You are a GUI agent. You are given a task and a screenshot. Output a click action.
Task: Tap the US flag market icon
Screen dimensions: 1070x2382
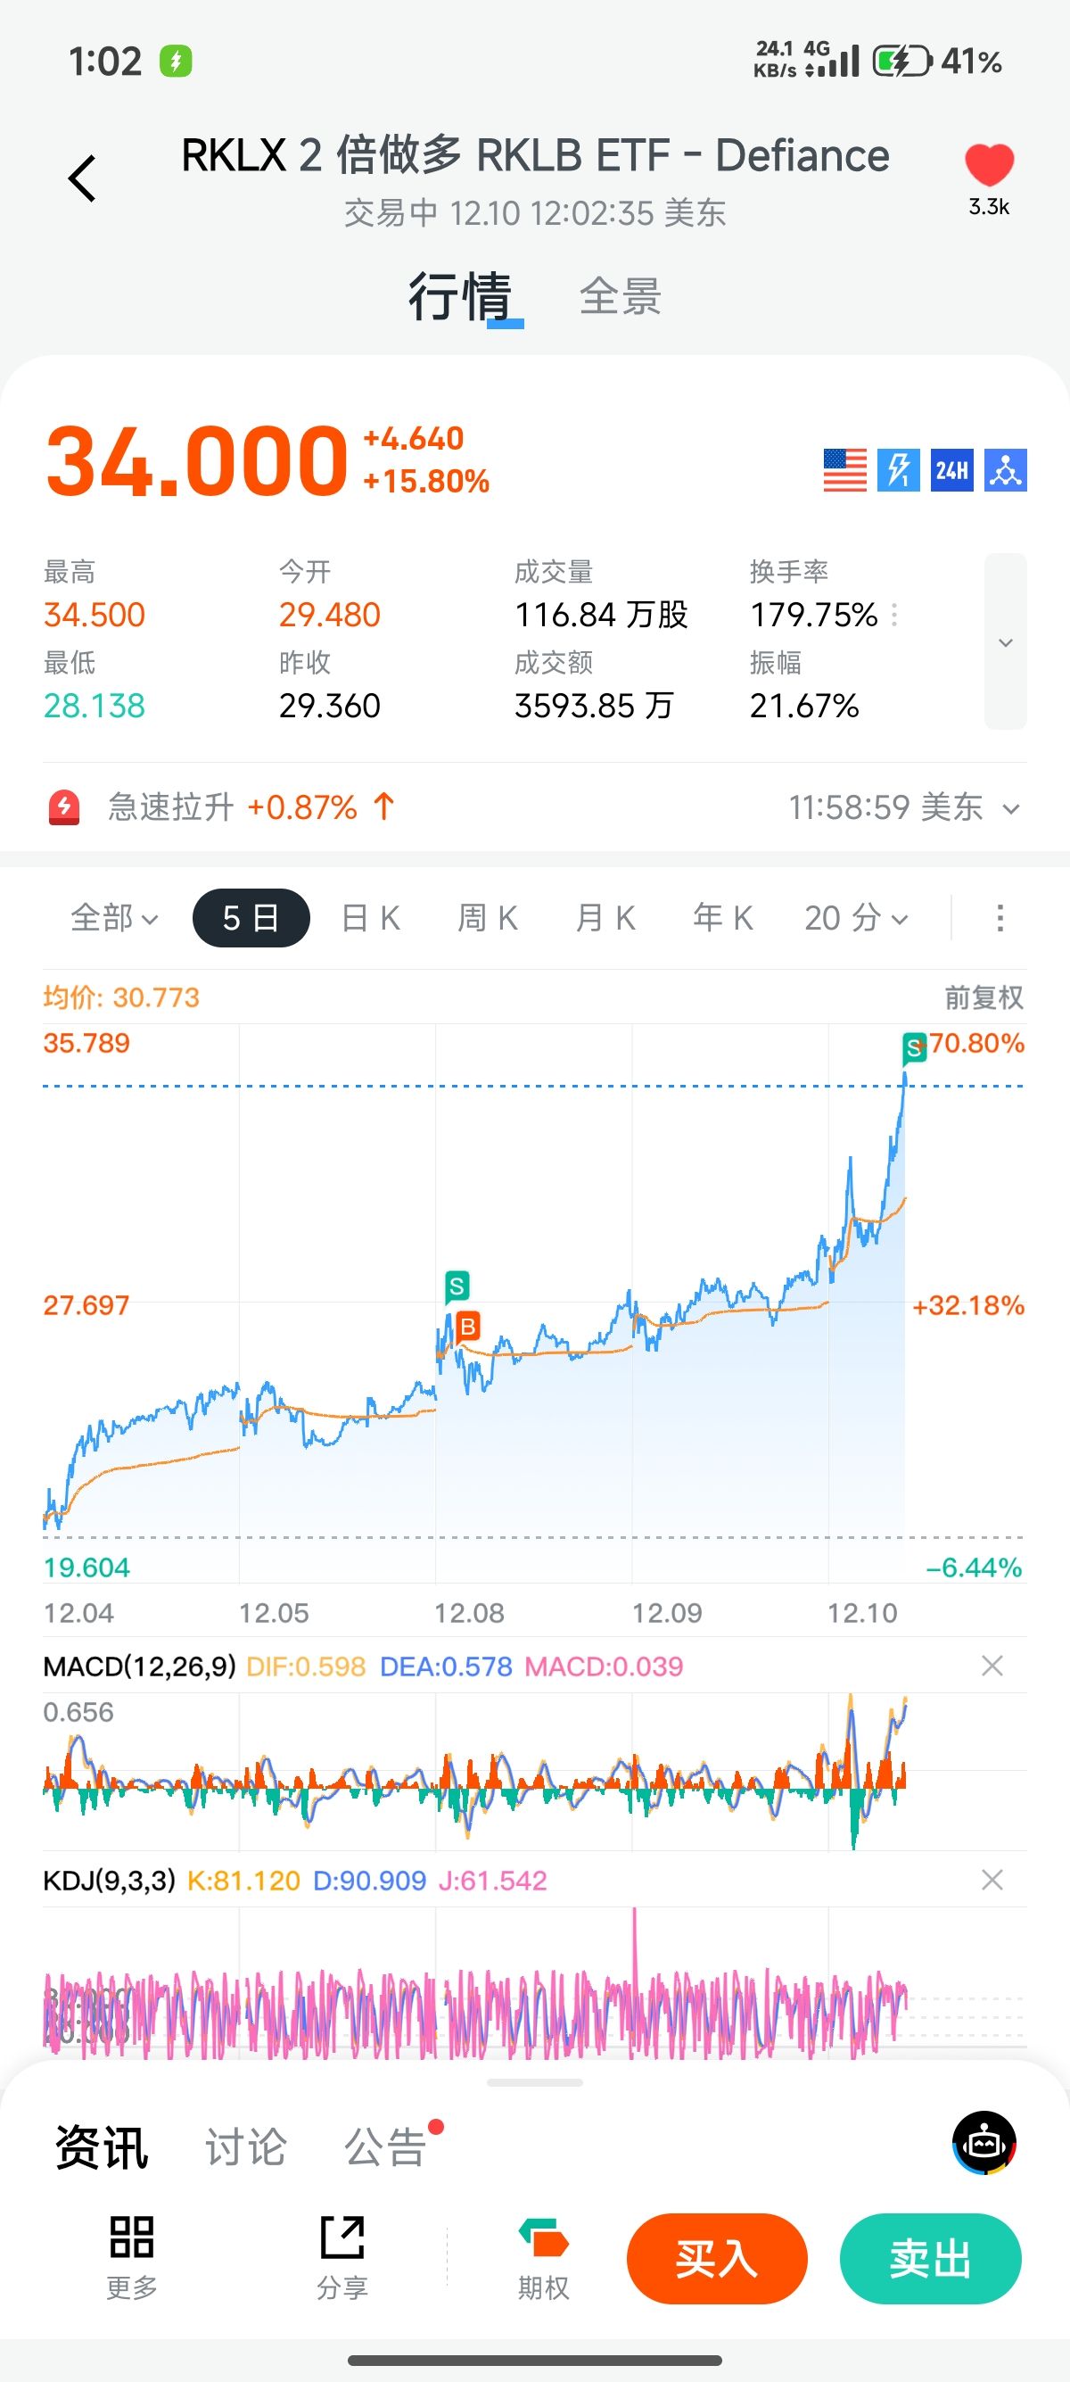point(844,471)
